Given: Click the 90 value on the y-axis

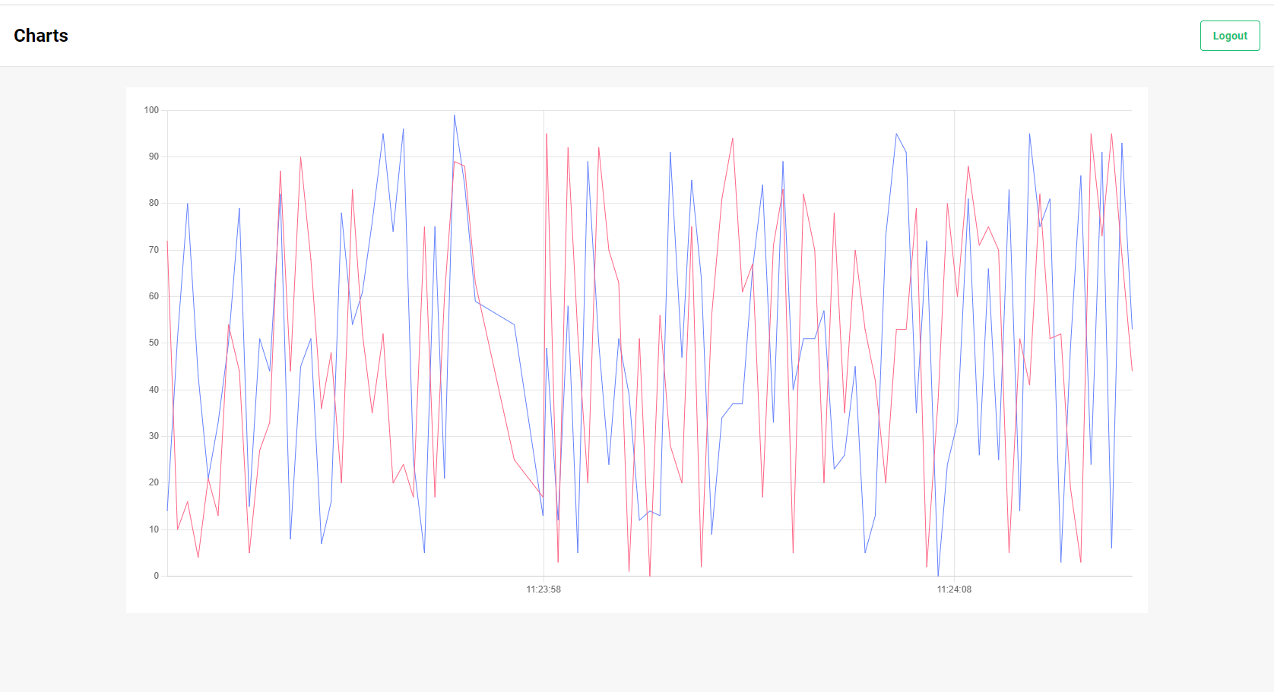Looking at the screenshot, I should (154, 156).
